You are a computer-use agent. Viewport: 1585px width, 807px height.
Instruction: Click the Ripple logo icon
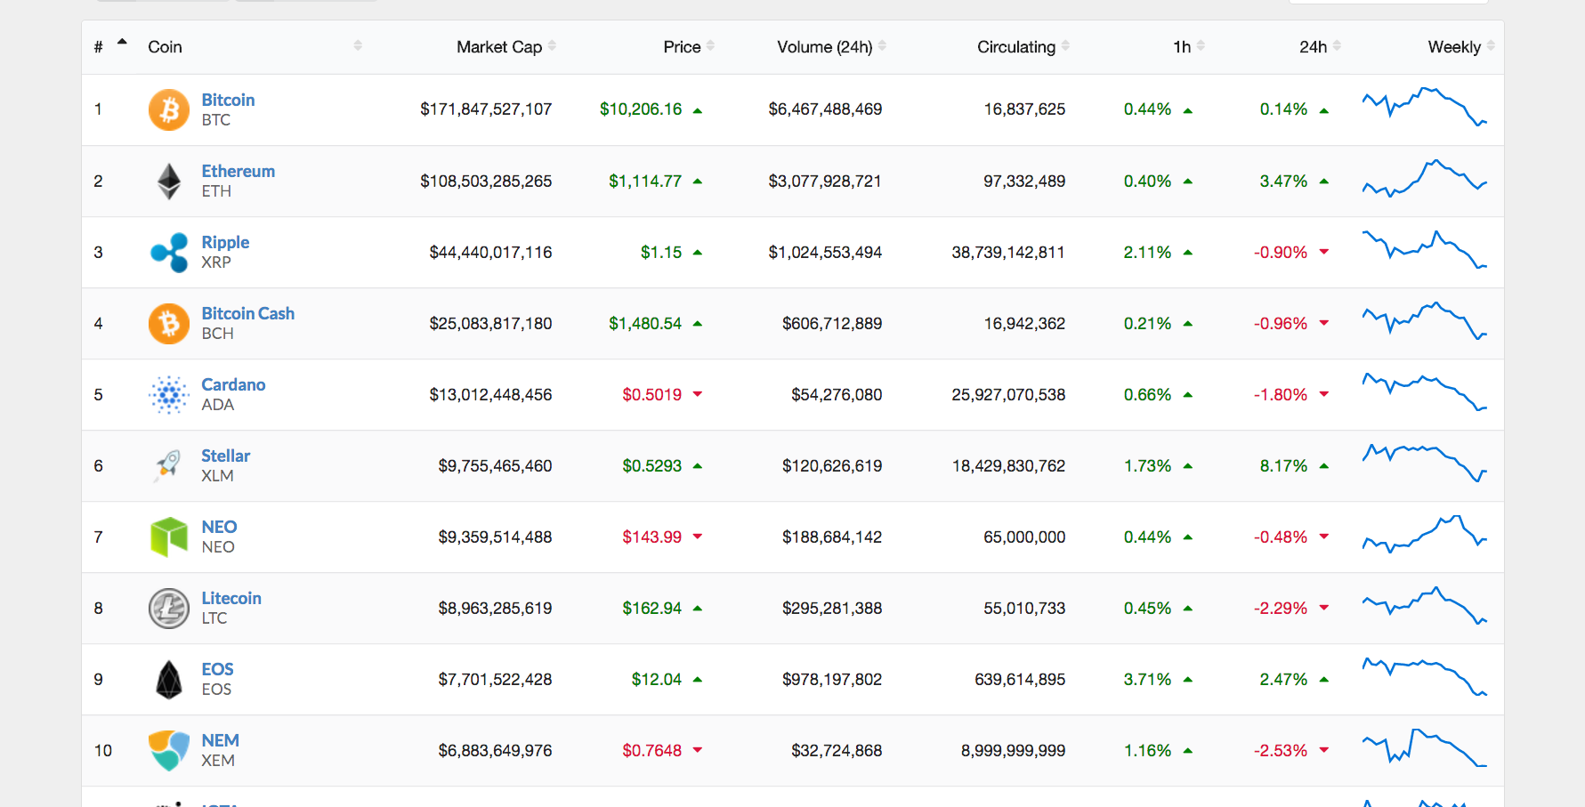point(168,253)
